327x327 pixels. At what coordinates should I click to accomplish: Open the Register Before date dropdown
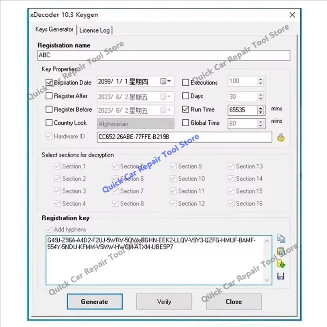[x=169, y=110]
